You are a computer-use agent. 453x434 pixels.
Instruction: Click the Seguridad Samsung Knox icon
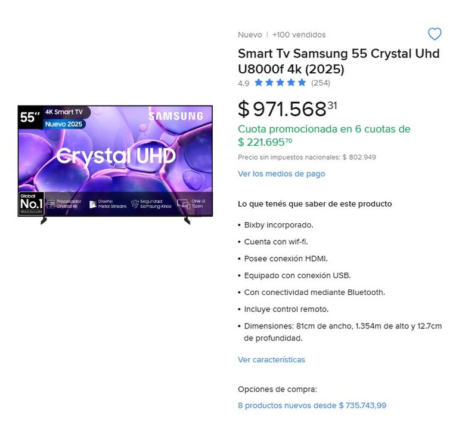(x=135, y=204)
